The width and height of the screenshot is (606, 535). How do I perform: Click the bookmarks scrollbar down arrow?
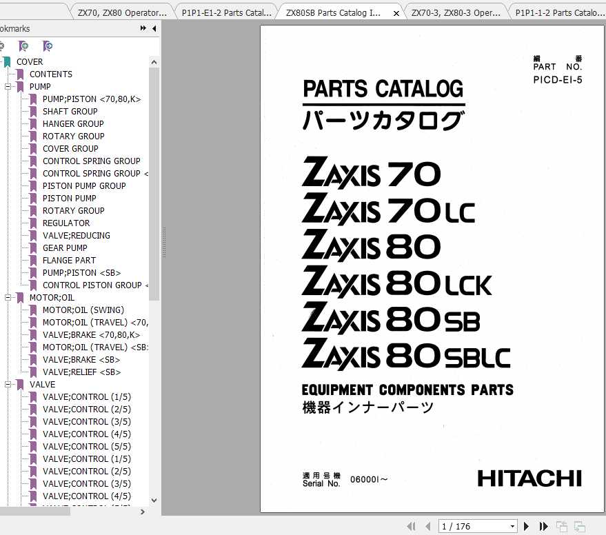pos(153,500)
